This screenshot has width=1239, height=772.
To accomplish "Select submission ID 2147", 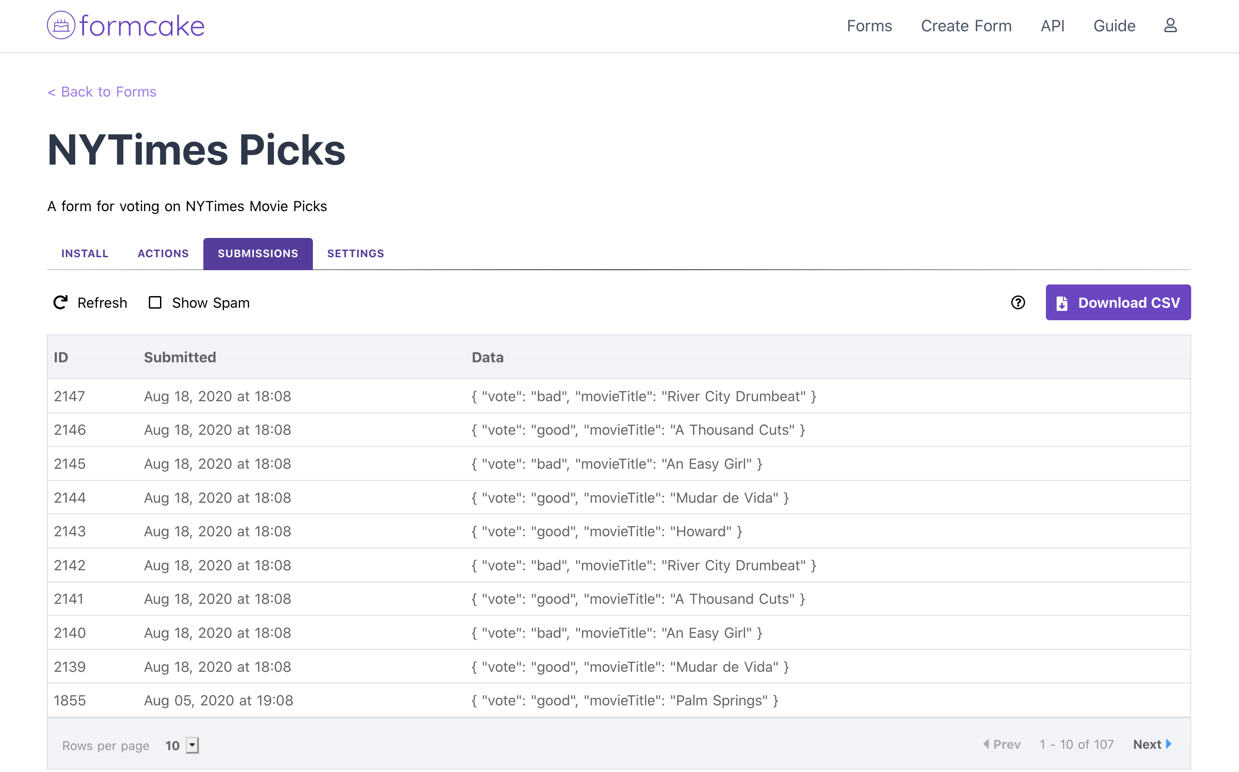I will (x=69, y=396).
